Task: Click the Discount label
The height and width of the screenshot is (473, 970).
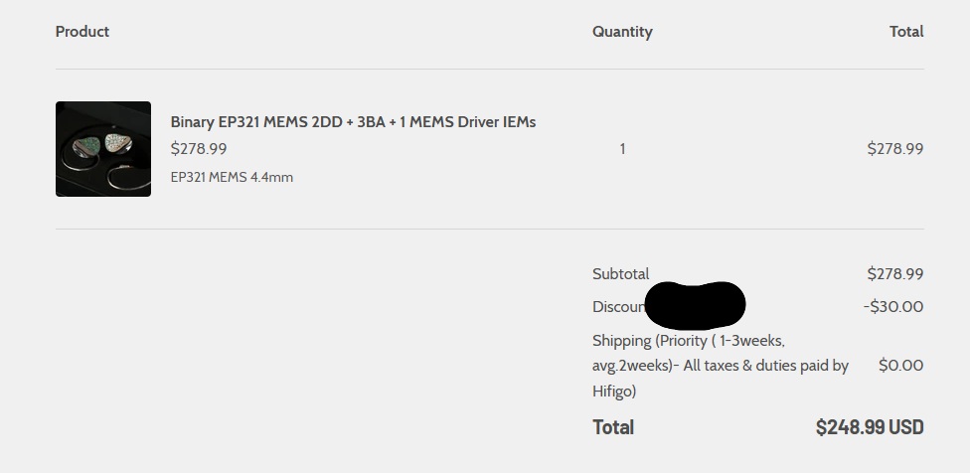Action: (618, 307)
